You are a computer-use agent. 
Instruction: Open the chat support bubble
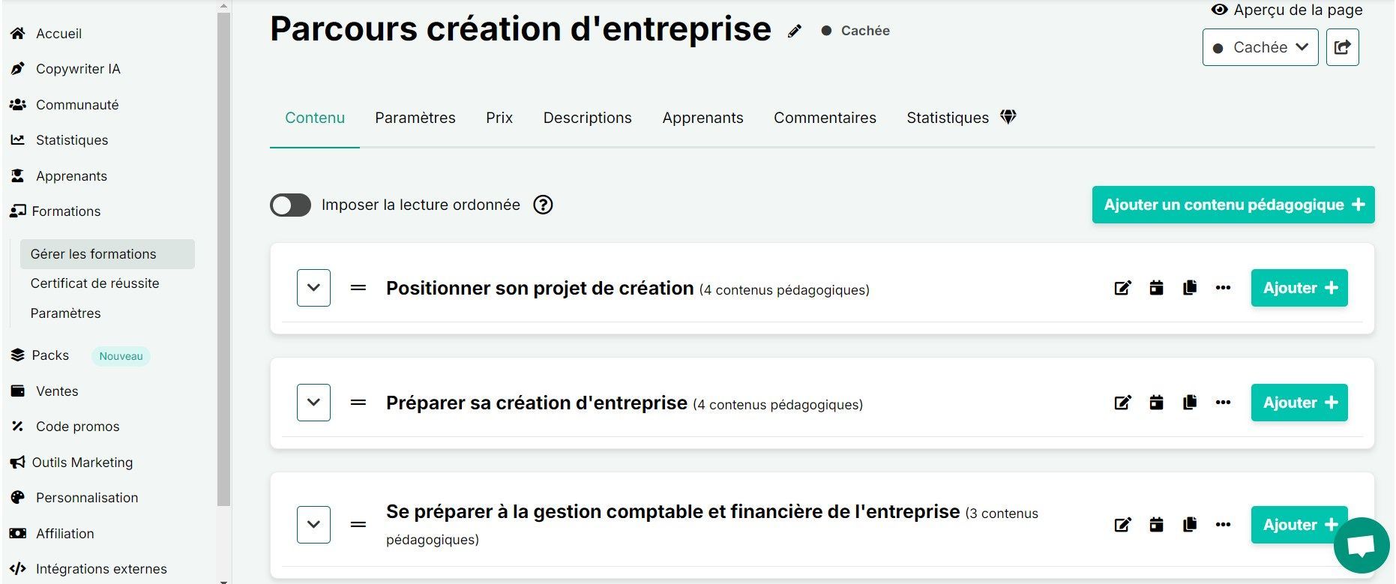[x=1362, y=546]
